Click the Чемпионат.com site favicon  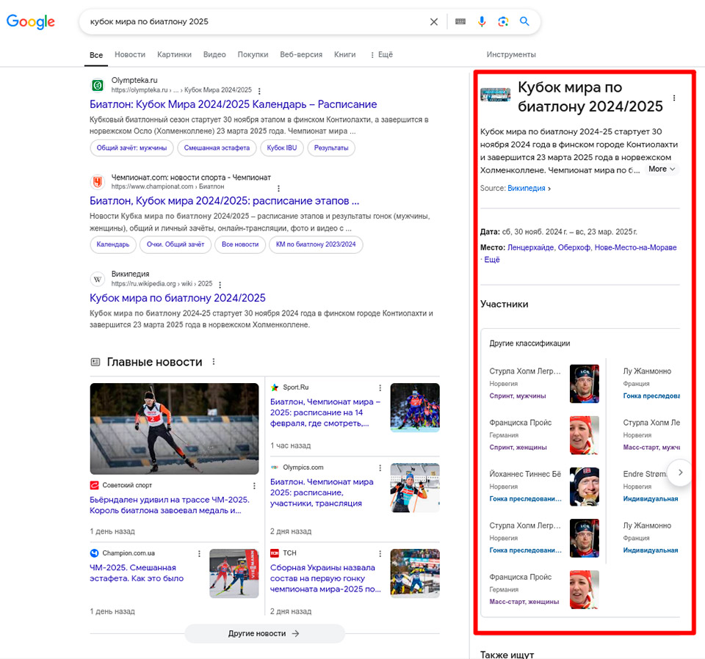click(98, 182)
